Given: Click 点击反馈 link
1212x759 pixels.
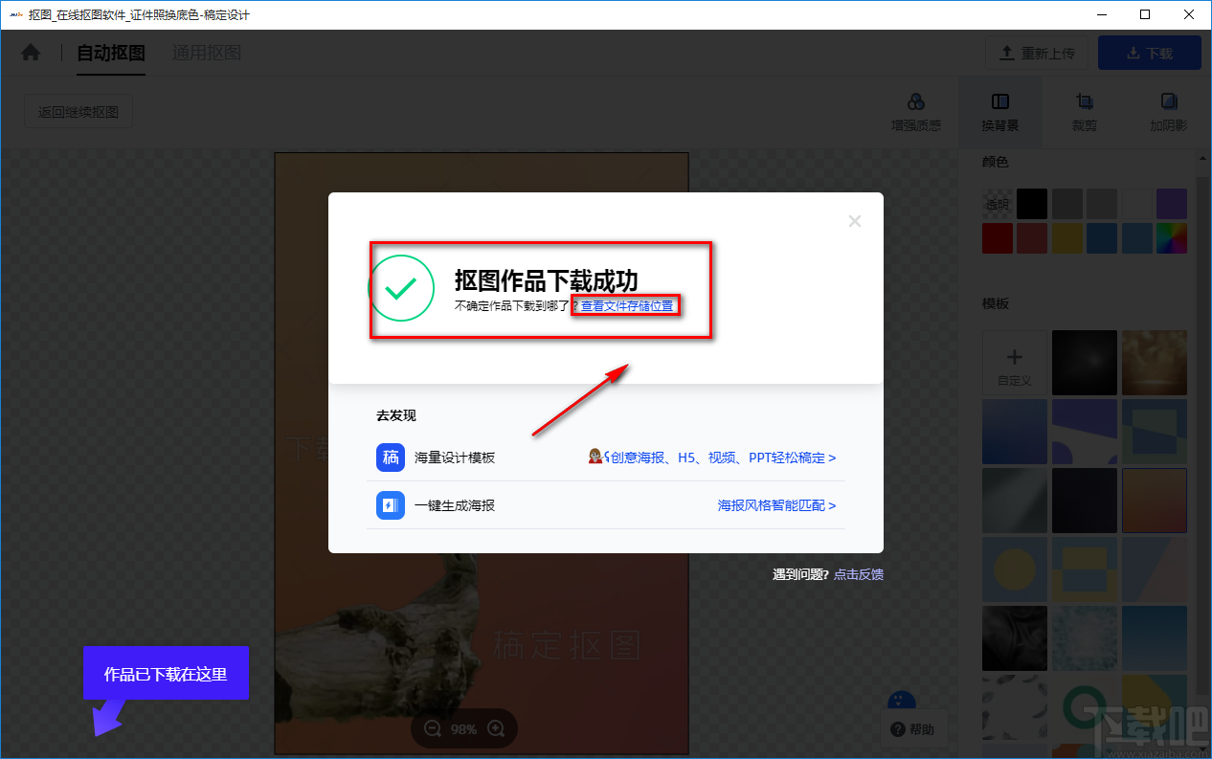Looking at the screenshot, I should click(x=859, y=574).
